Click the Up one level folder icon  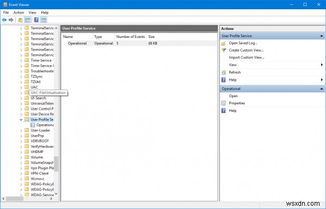tap(20, 20)
